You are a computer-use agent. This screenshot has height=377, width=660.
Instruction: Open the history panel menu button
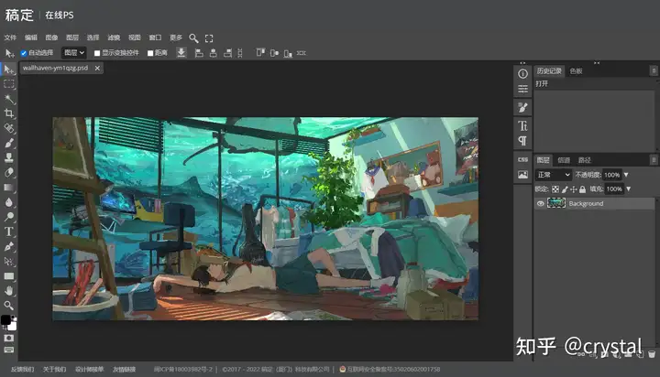tap(654, 70)
